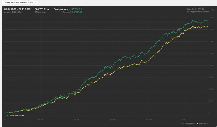The width and height of the screenshot is (217, 127).
Task: Click the '370 рук в час' rate text
Action: click(40, 12)
